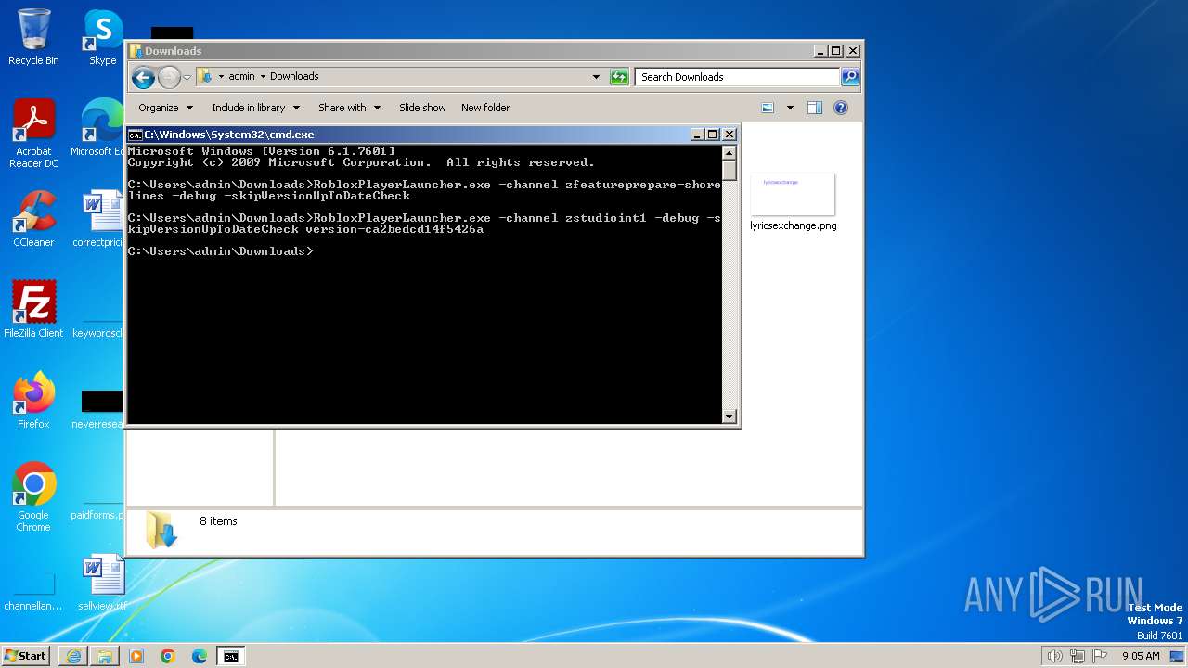Screen dimensions: 1188x668
Task: Toggle the preview pane icon
Action: (815, 108)
